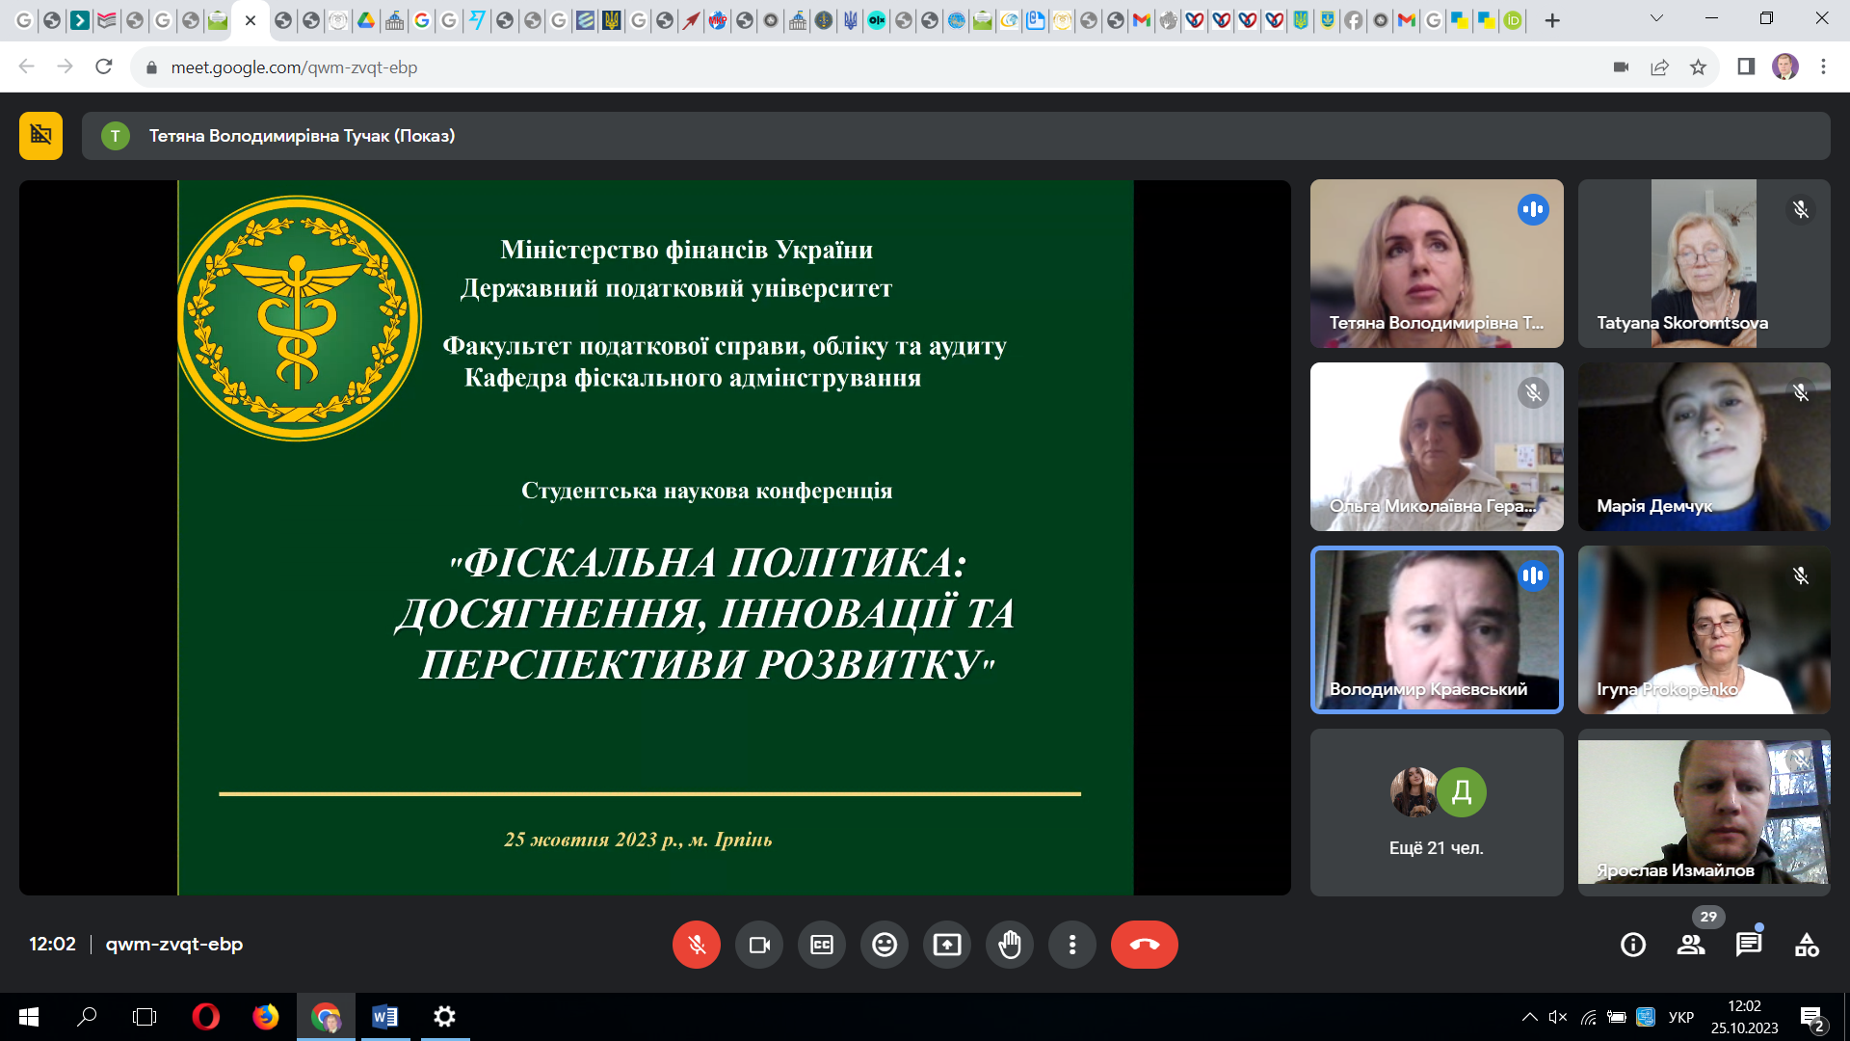Open the Windows Start menu
The width and height of the screenshot is (1850, 1041).
point(29,1017)
